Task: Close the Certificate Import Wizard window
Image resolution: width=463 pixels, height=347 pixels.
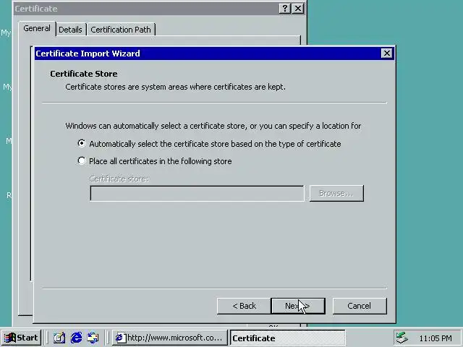Action: [386, 53]
